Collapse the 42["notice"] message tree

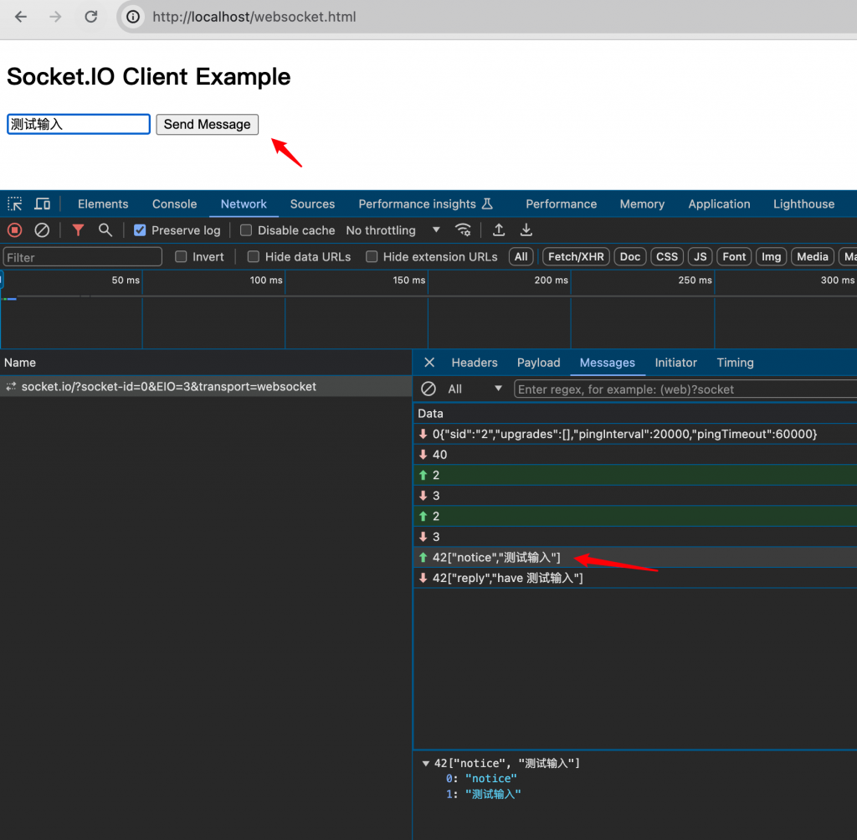pyautogui.click(x=425, y=763)
